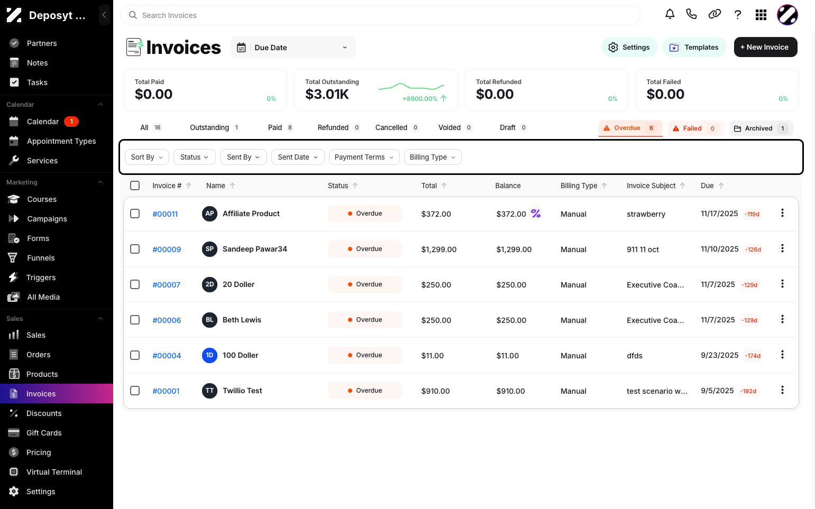Switch to the Outstanding tab
The image size is (815, 509).
[x=215, y=127]
